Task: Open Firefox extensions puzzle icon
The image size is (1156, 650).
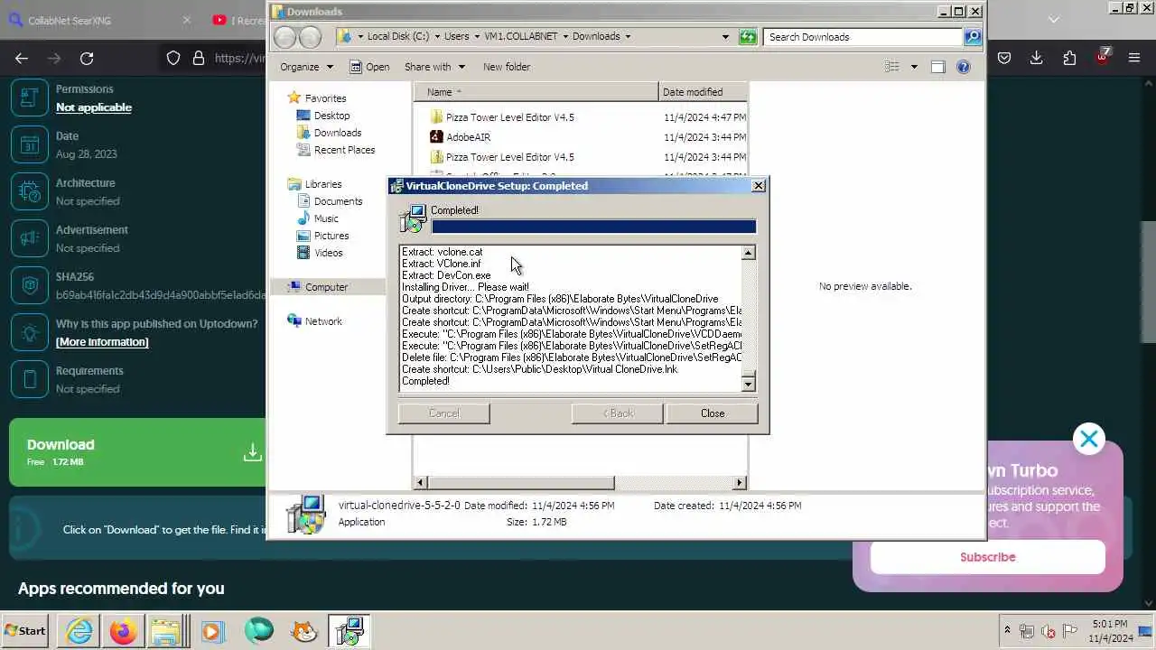Action: [1069, 58]
